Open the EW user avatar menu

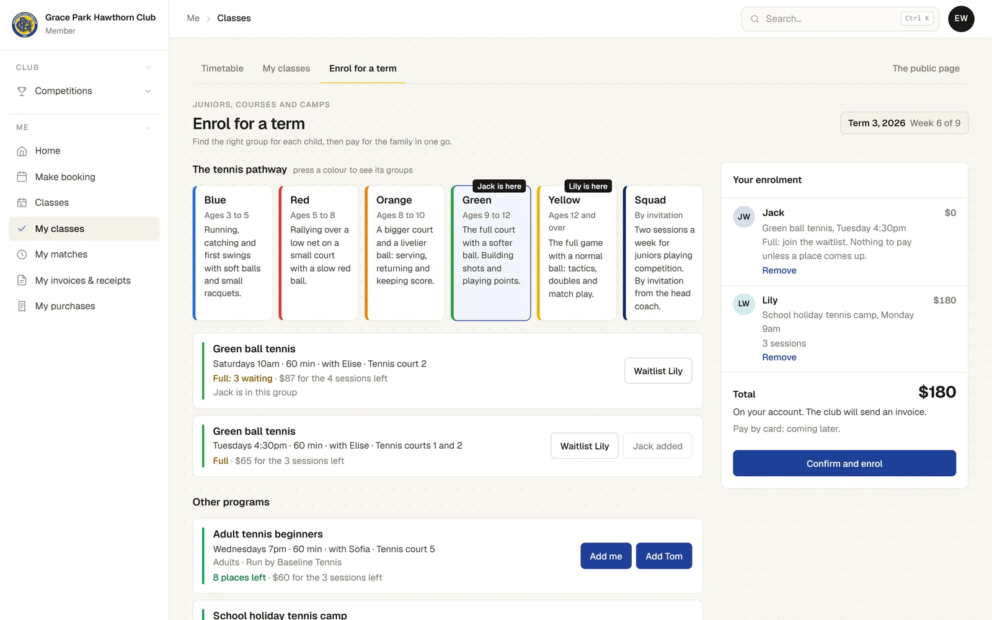pyautogui.click(x=961, y=19)
